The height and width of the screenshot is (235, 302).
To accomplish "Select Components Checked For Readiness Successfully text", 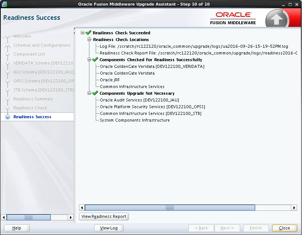I will click(x=151, y=60).
